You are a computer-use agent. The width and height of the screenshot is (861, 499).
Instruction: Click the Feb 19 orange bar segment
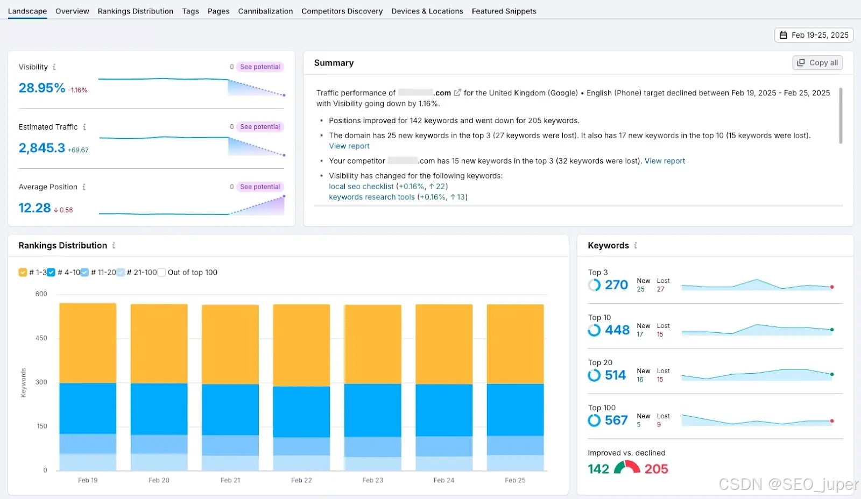pyautogui.click(x=88, y=343)
